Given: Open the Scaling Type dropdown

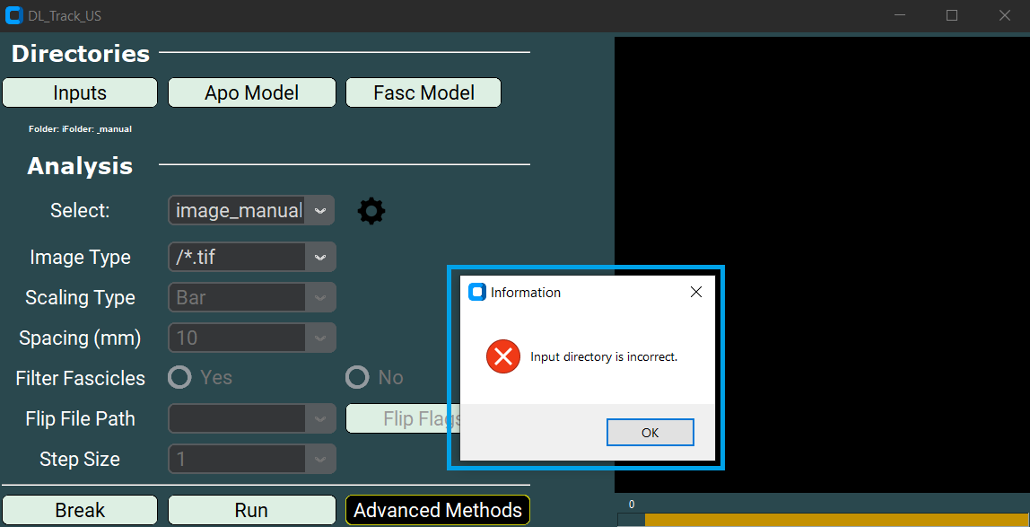Looking at the screenshot, I should pyautogui.click(x=251, y=297).
